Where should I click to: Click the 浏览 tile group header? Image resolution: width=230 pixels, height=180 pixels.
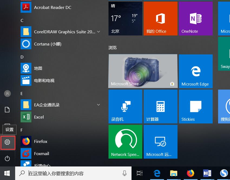113,48
